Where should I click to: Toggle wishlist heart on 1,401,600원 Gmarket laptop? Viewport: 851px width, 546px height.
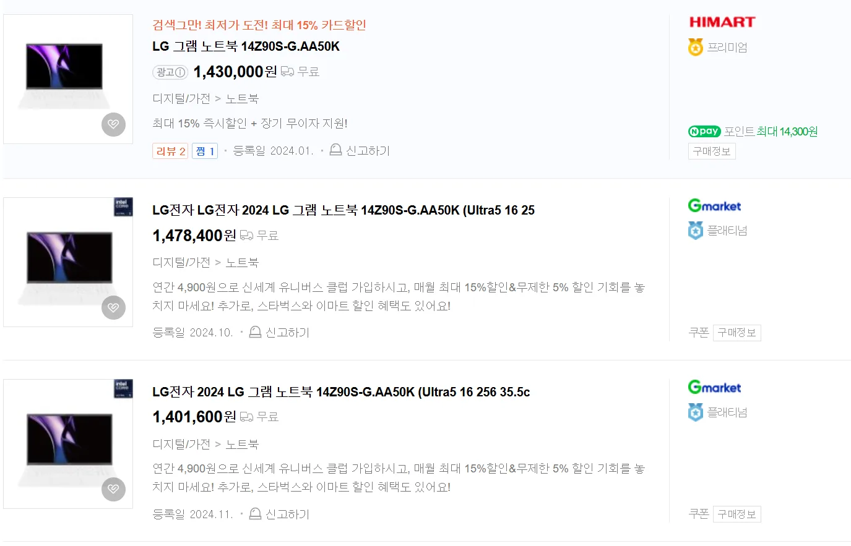click(x=113, y=489)
